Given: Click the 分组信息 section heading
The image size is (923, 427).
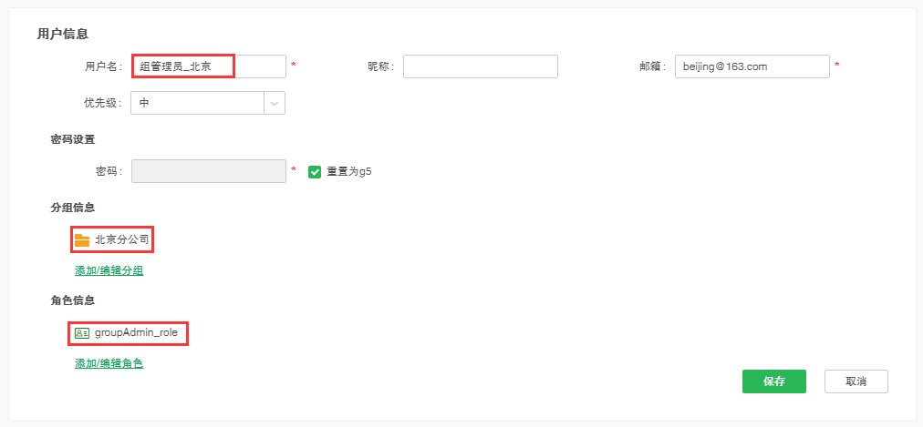Looking at the screenshot, I should click(73, 208).
